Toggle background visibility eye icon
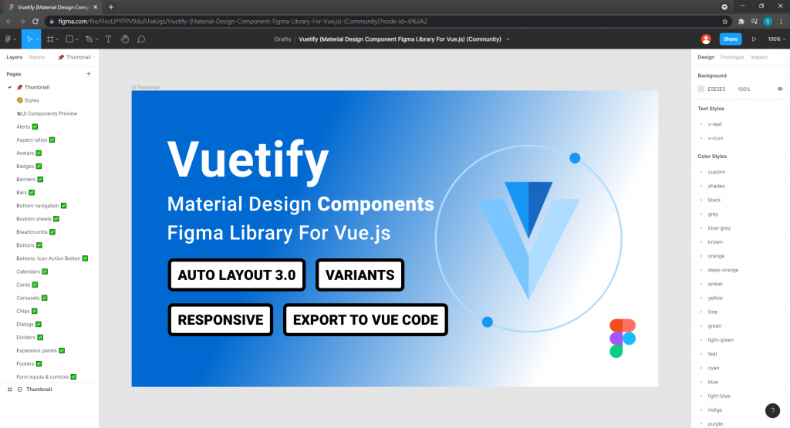The height and width of the screenshot is (428, 790). coord(780,89)
